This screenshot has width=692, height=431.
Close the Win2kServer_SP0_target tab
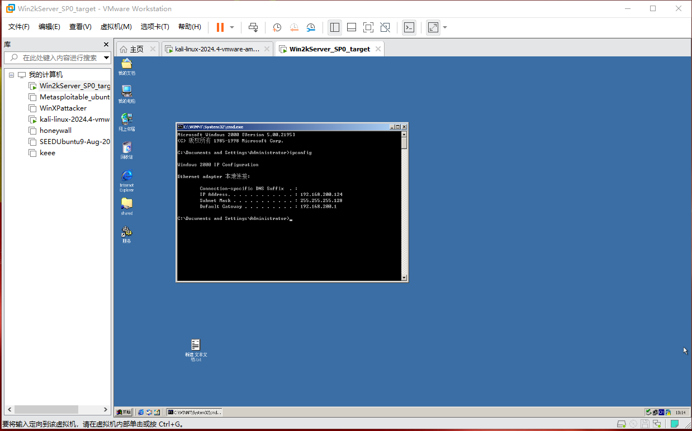pyautogui.click(x=378, y=49)
